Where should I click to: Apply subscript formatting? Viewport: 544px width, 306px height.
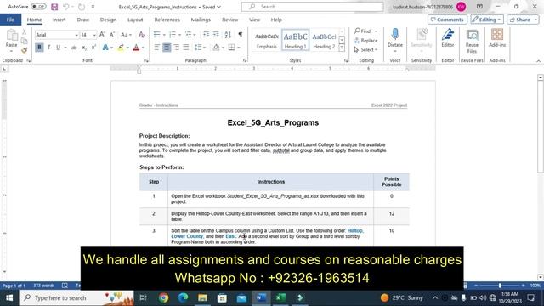[84, 48]
